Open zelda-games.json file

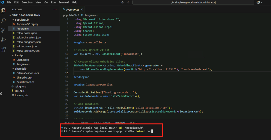(x=26, y=47)
